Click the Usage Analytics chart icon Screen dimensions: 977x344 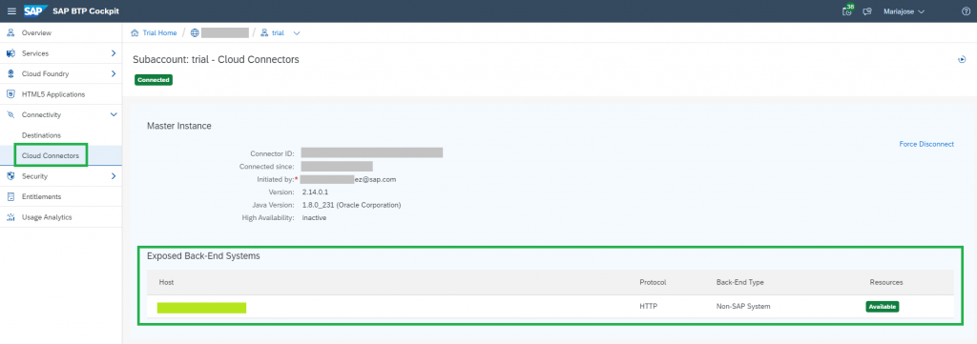pyautogui.click(x=10, y=217)
